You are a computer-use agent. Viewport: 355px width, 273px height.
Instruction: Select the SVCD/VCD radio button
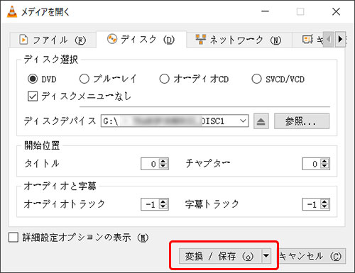(256, 79)
